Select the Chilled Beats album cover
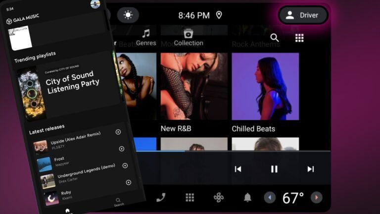 (265, 86)
